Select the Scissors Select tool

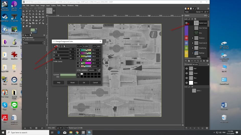point(40,11)
